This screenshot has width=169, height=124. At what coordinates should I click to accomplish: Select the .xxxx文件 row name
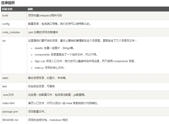tap(8, 95)
